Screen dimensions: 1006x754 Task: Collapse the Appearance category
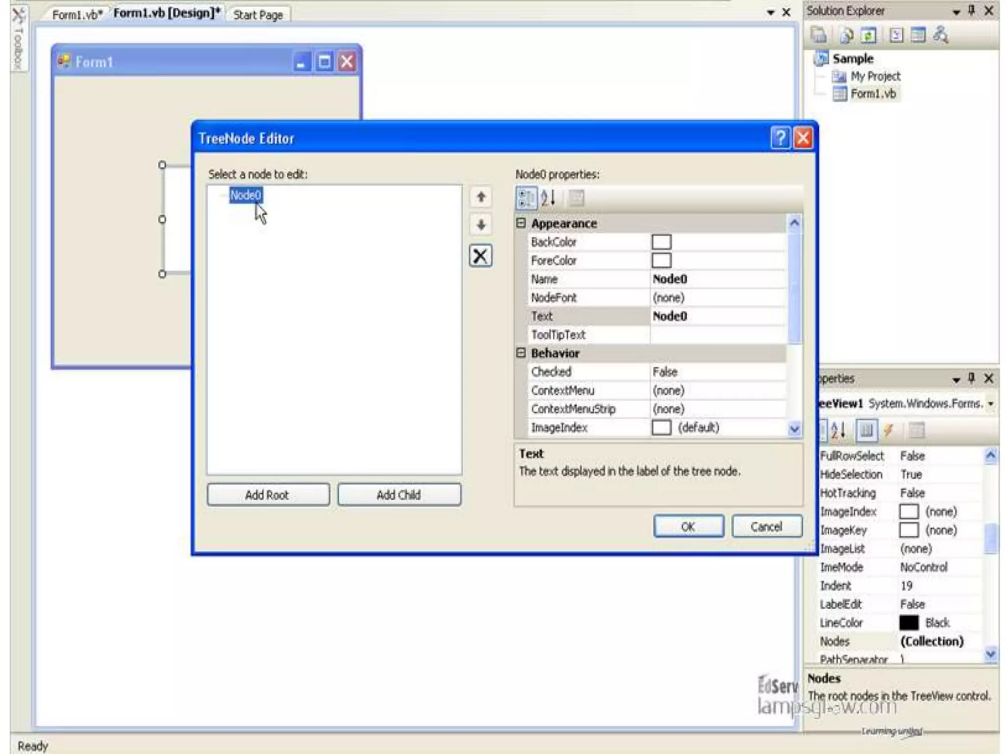[x=521, y=223]
